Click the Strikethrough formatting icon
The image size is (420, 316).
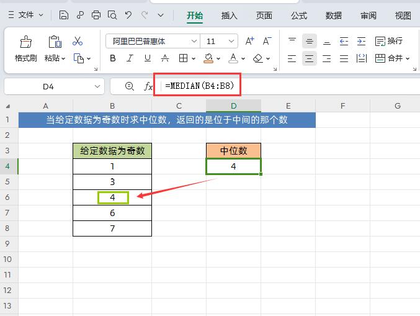point(165,58)
